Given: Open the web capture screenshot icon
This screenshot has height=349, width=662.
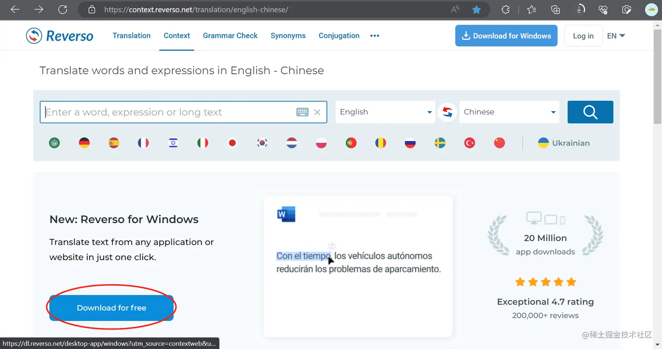Looking at the screenshot, I should point(627,10).
